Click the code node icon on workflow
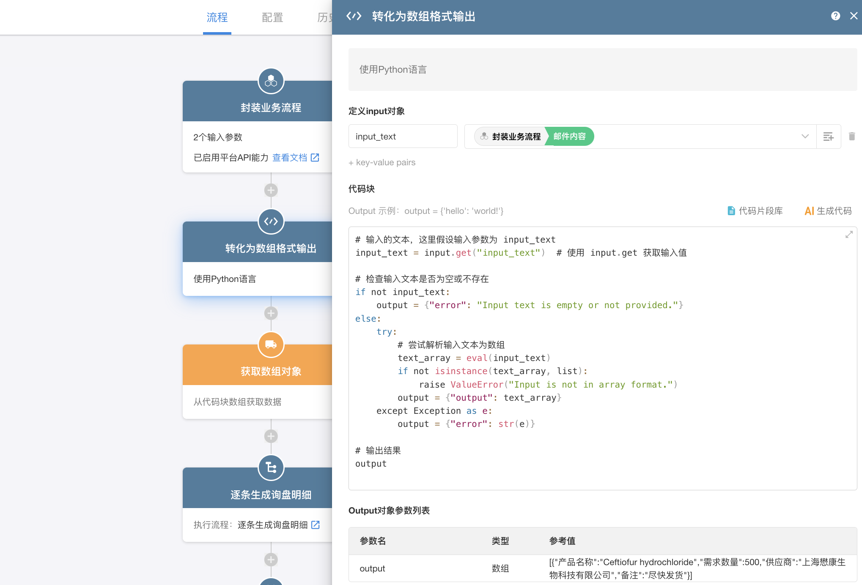 coord(271,221)
